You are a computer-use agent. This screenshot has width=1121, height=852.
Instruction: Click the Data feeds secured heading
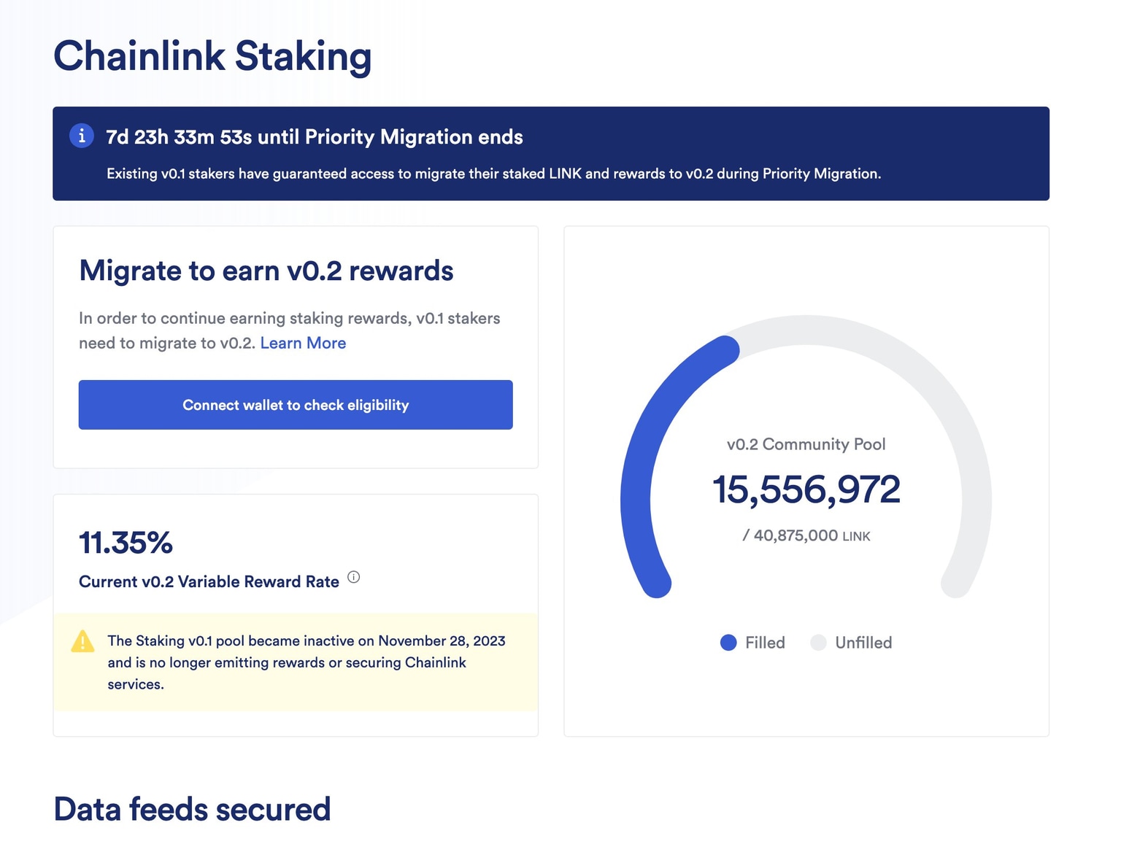coord(192,809)
